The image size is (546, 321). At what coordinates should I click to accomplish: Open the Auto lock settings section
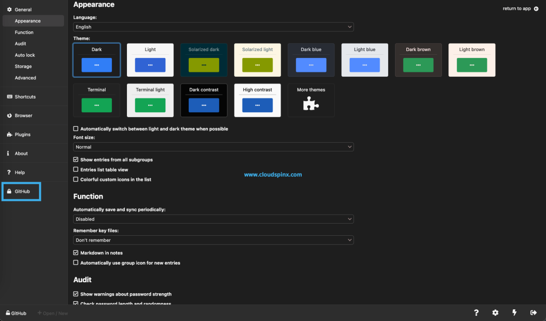(x=26, y=55)
